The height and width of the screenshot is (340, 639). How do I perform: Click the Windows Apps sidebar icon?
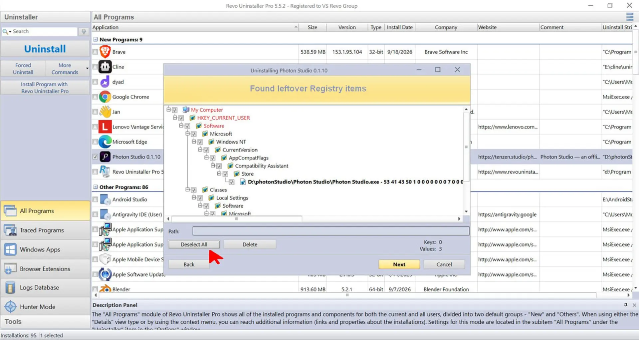pyautogui.click(x=10, y=249)
